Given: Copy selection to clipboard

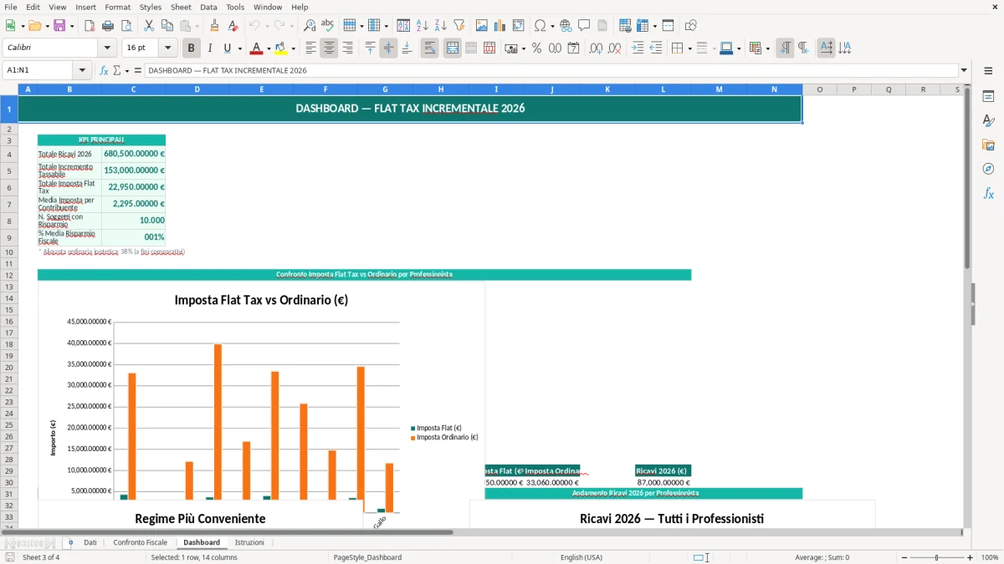Looking at the screenshot, I should [167, 26].
